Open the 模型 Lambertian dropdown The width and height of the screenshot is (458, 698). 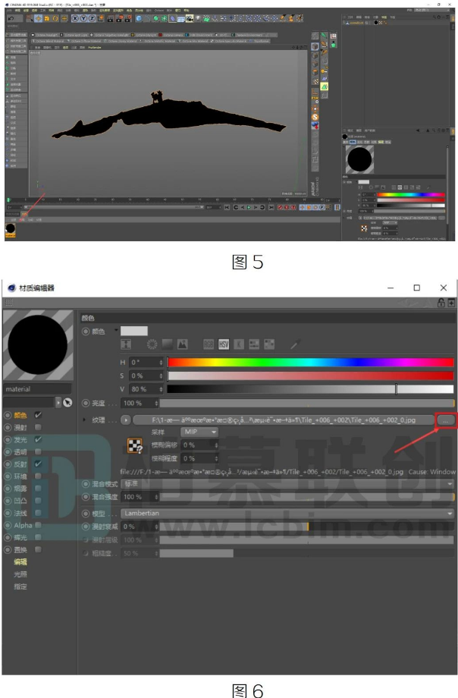pyautogui.click(x=287, y=514)
